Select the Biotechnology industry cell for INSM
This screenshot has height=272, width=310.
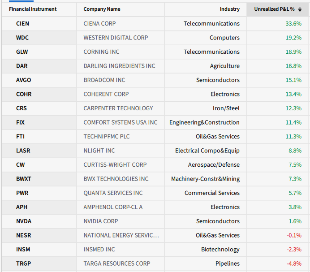(220, 249)
